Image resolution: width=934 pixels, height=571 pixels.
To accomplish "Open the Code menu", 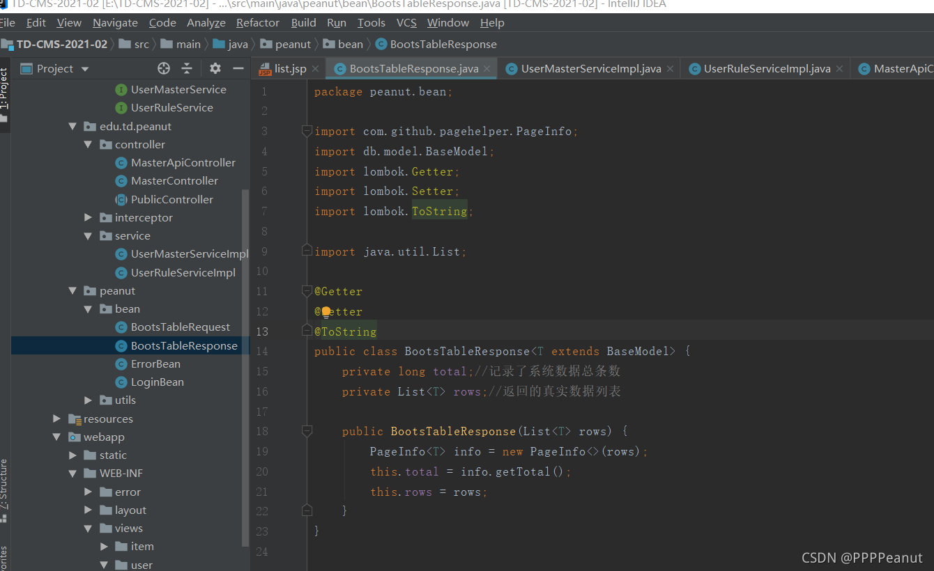I will point(162,22).
